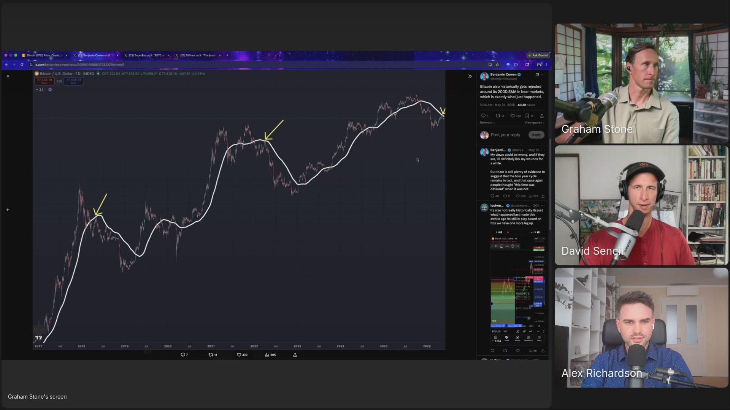
Task: Collapse the tweet sidebar with double-chevron icon
Action: click(x=470, y=76)
